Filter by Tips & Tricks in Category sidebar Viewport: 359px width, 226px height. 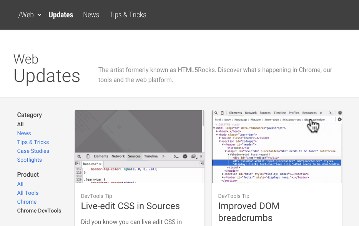(x=33, y=142)
